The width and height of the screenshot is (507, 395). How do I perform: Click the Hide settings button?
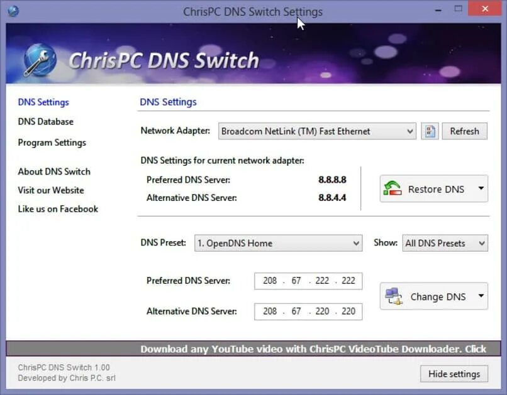tap(454, 374)
